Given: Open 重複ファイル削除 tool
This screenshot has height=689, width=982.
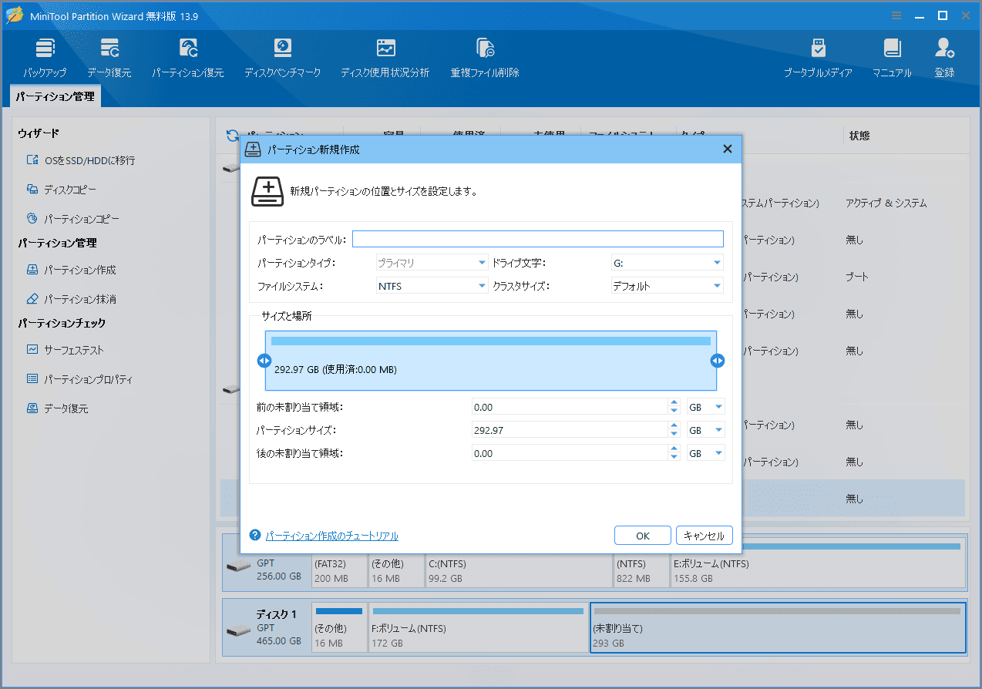Looking at the screenshot, I should click(x=485, y=58).
